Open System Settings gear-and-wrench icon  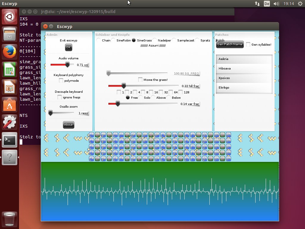[10, 123]
